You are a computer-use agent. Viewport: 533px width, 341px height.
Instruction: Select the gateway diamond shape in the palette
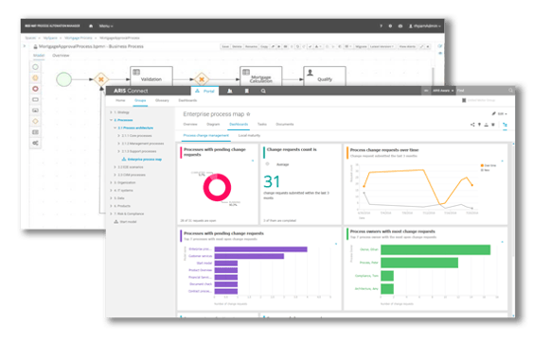coord(35,121)
